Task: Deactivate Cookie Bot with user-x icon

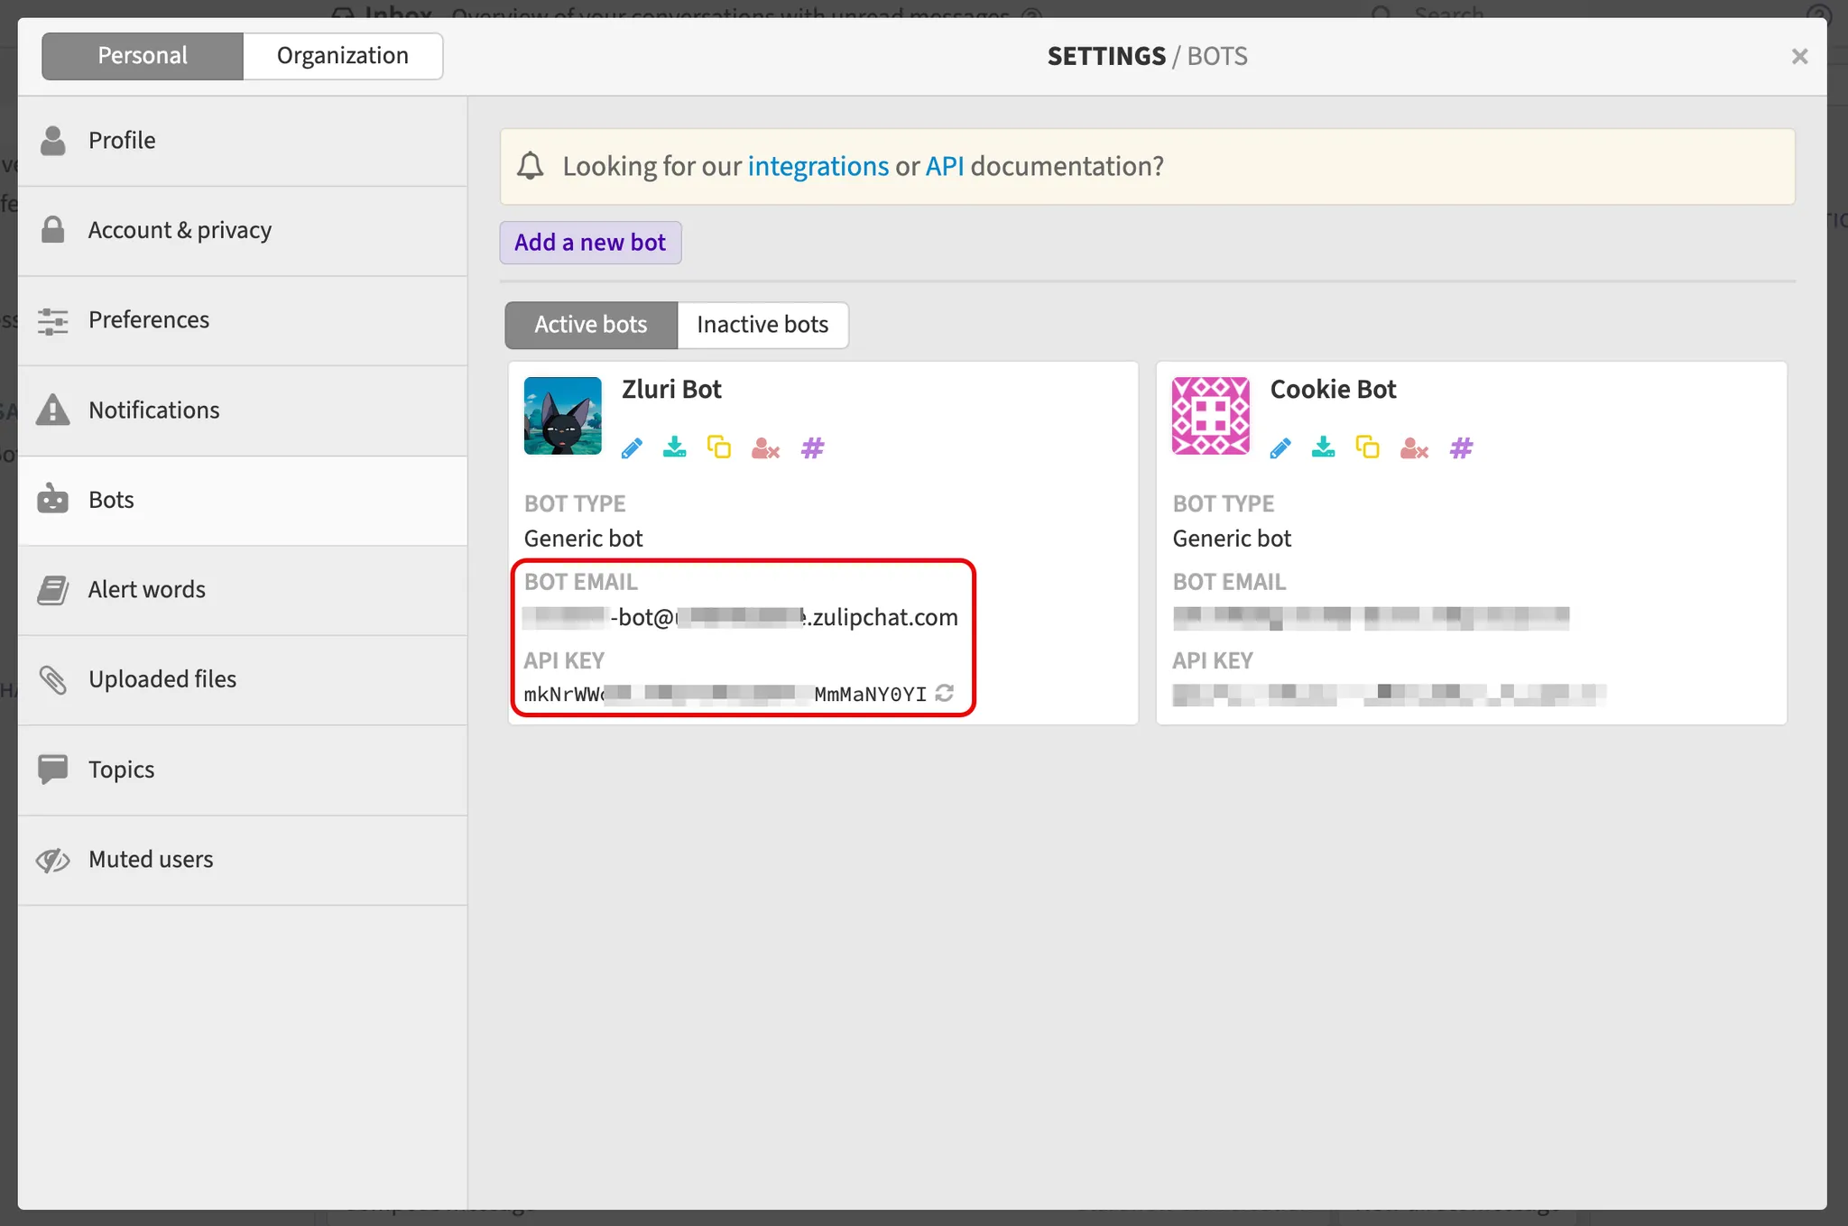Action: 1414,448
